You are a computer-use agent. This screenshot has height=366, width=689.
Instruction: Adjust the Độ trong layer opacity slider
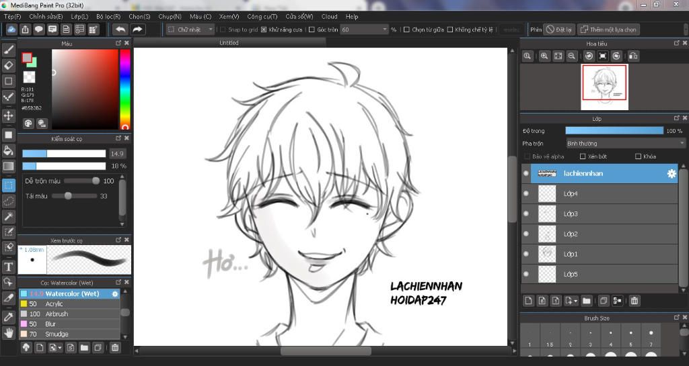[614, 131]
